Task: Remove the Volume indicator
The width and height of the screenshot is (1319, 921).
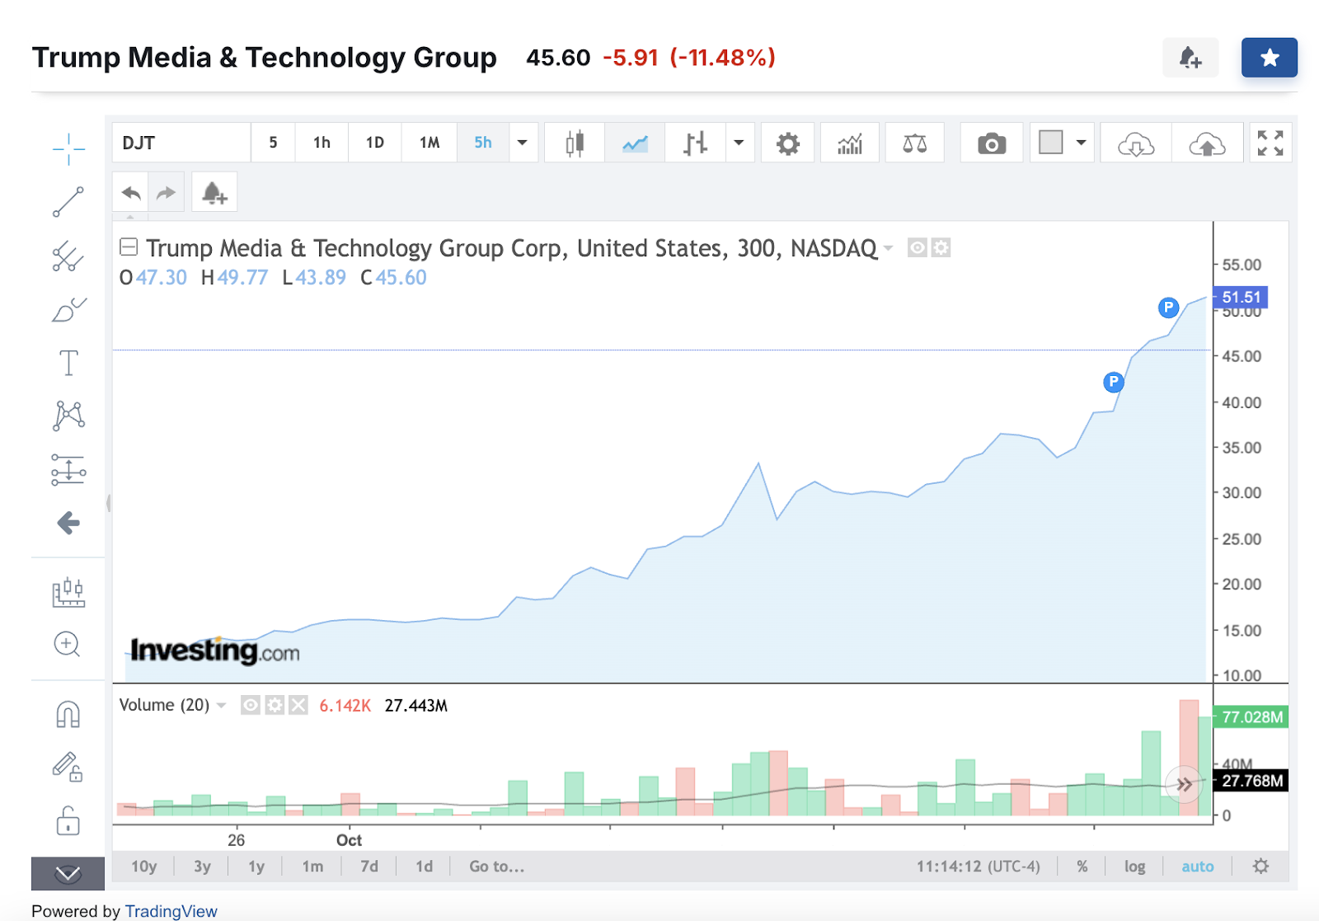Action: [298, 705]
